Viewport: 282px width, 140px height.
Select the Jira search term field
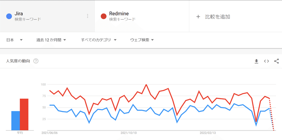pyautogui.click(x=47, y=16)
